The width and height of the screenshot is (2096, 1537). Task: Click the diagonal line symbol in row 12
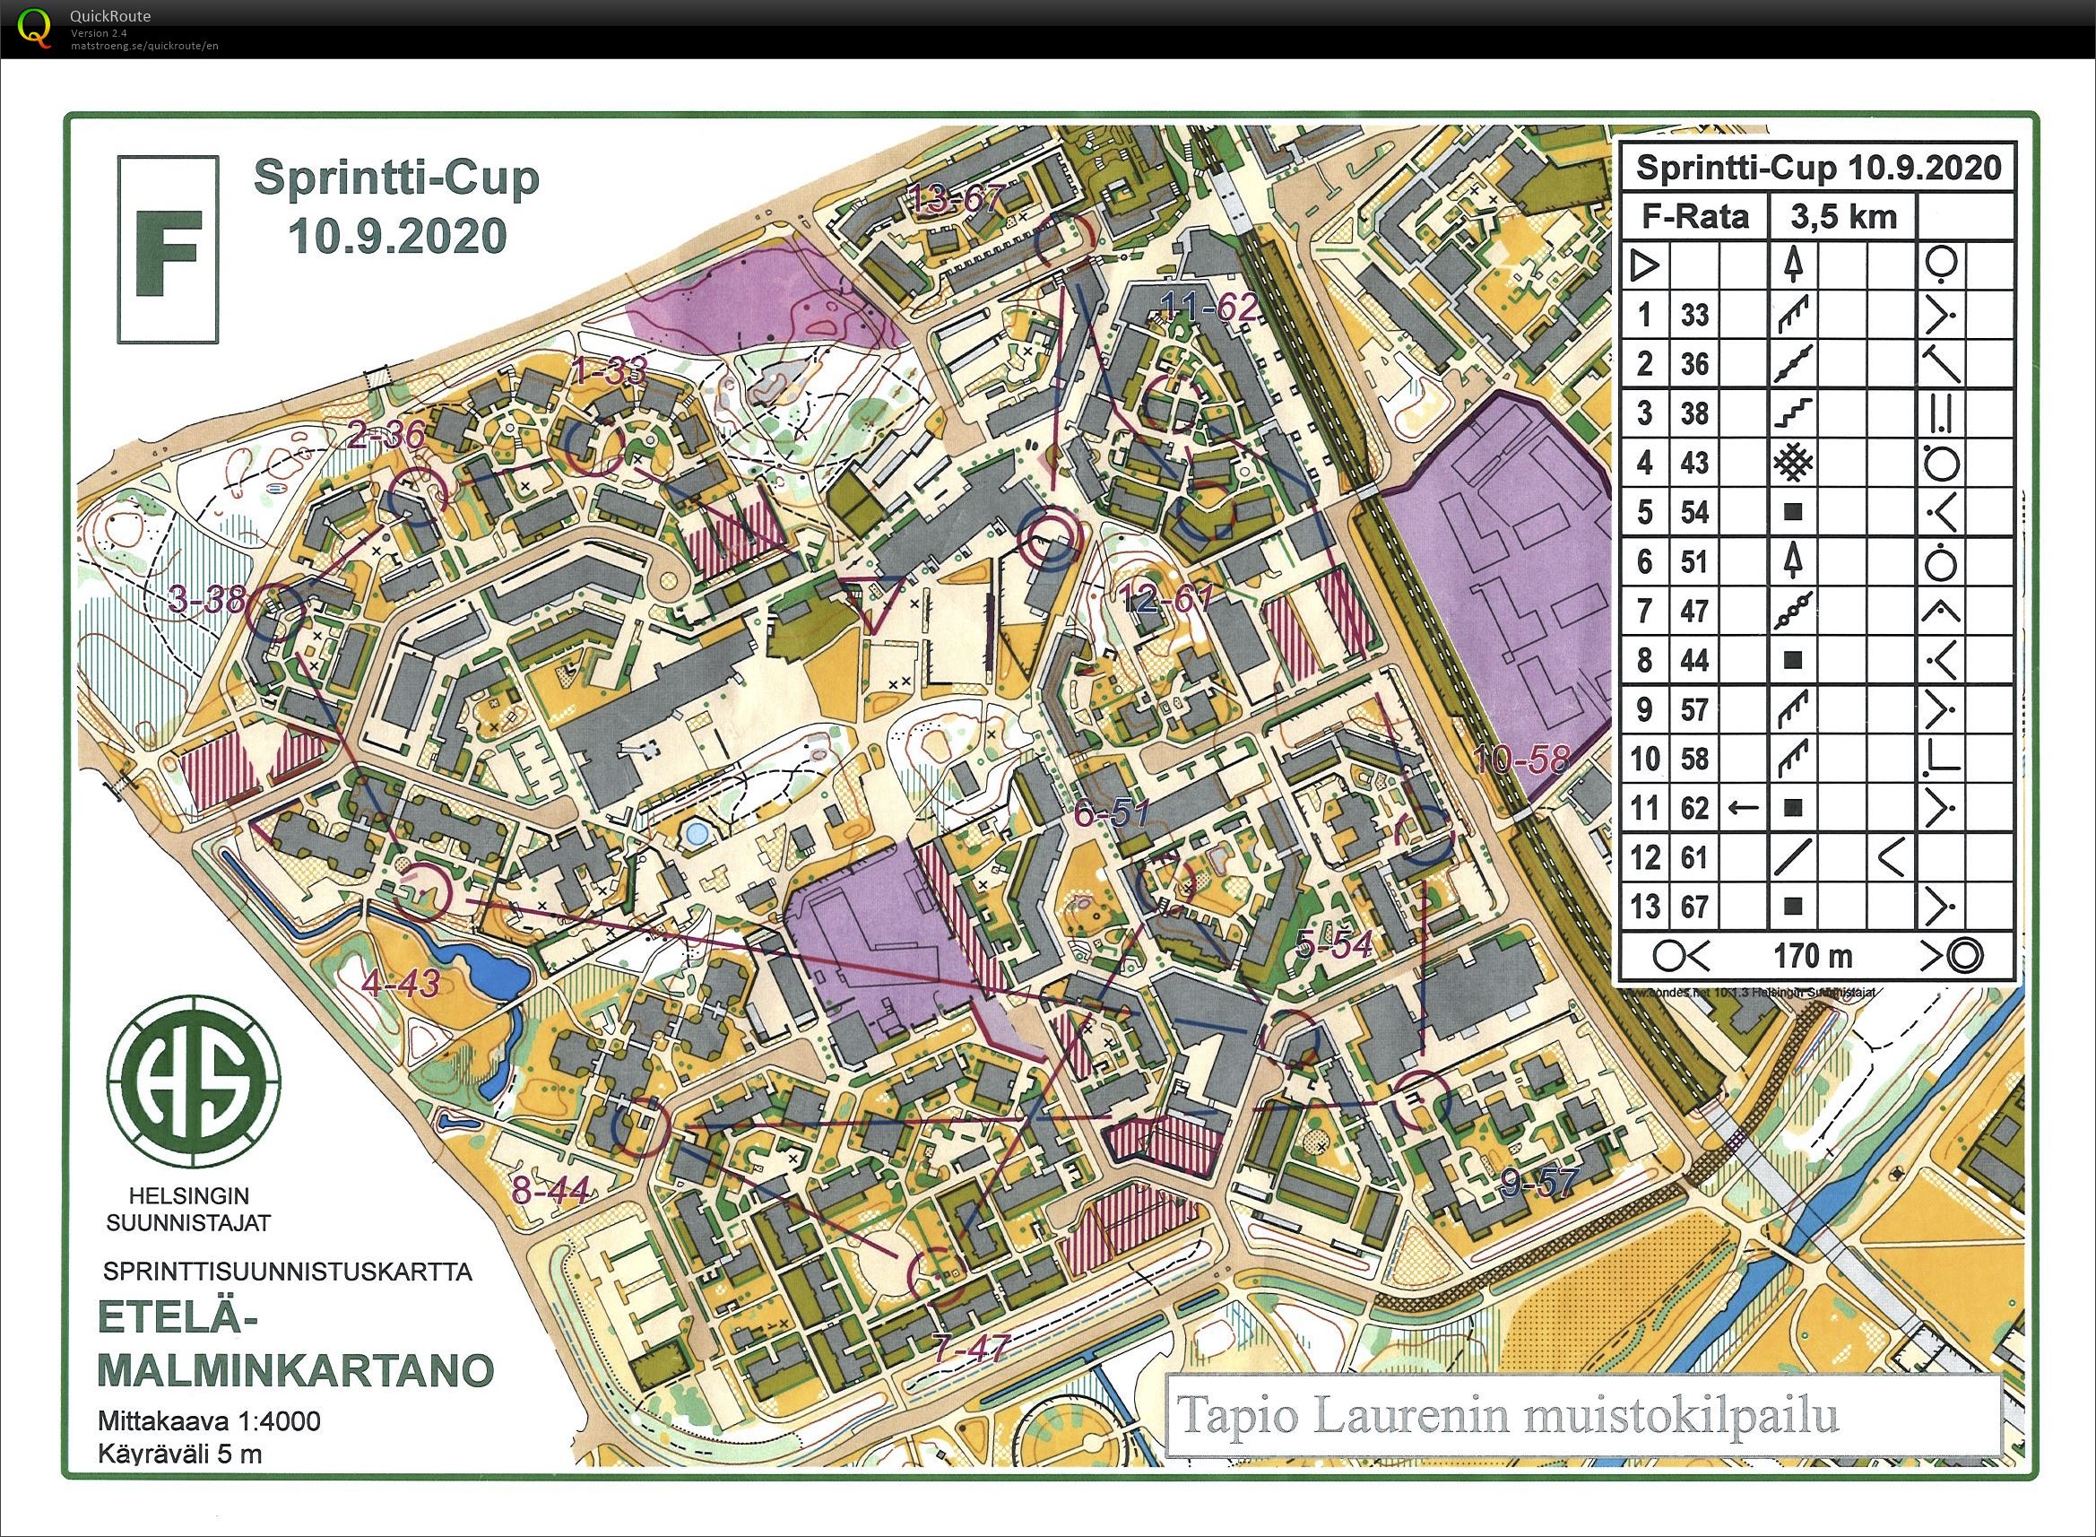pyautogui.click(x=1794, y=857)
